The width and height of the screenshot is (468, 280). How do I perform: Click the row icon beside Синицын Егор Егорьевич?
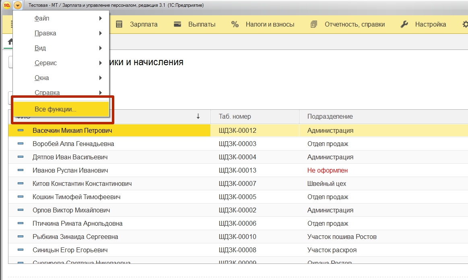point(21,250)
